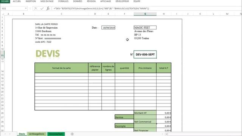Screen dimensions: 242x136
Task: Select column C header
Action: pyautogui.click(x=61, y=14)
